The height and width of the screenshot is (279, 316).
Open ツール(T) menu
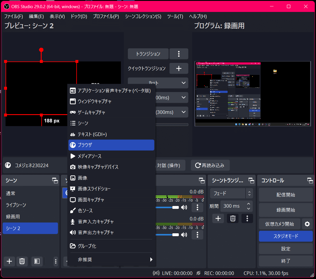click(x=175, y=16)
